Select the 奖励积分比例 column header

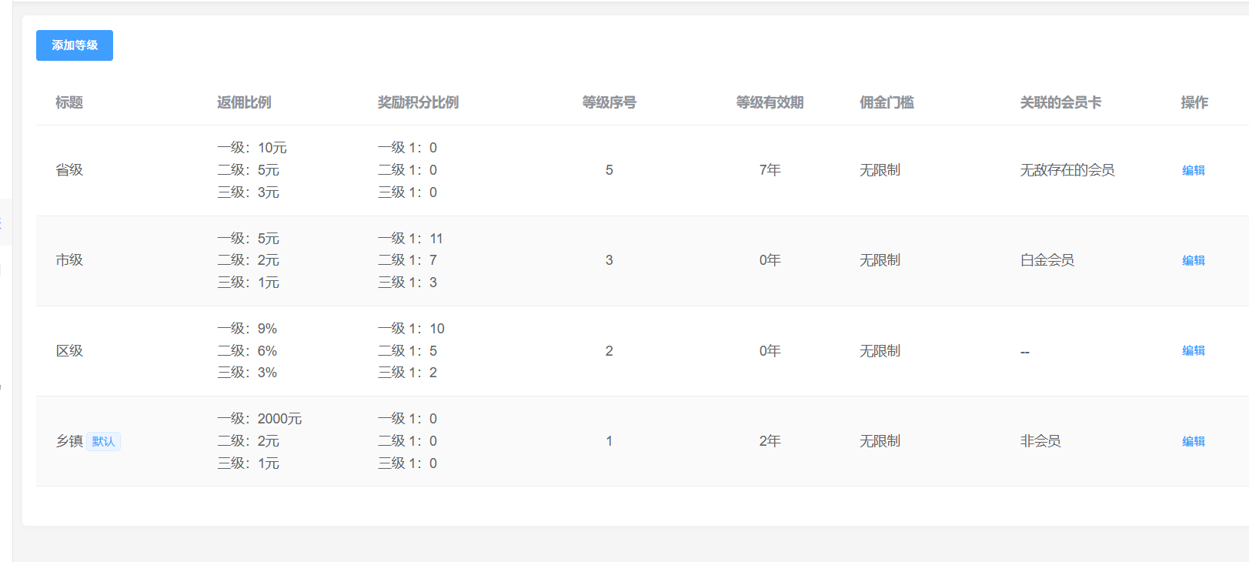418,102
